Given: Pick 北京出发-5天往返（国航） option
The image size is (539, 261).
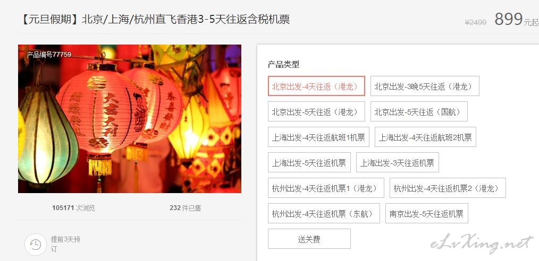Looking at the screenshot, I should [x=419, y=111].
